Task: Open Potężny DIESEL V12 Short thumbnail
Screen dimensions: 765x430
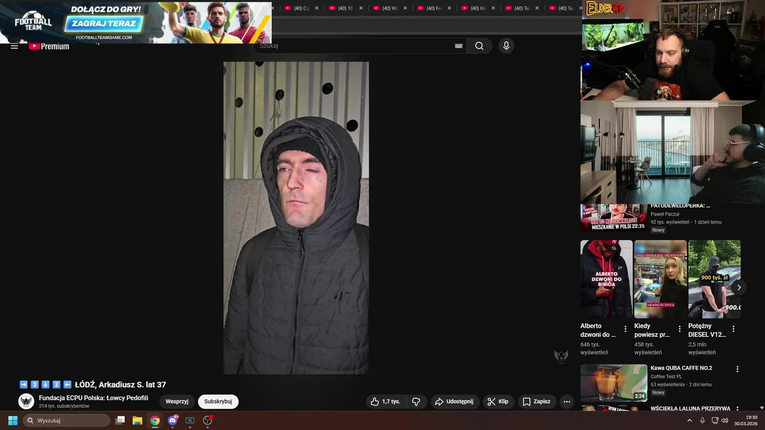Action: (714, 279)
